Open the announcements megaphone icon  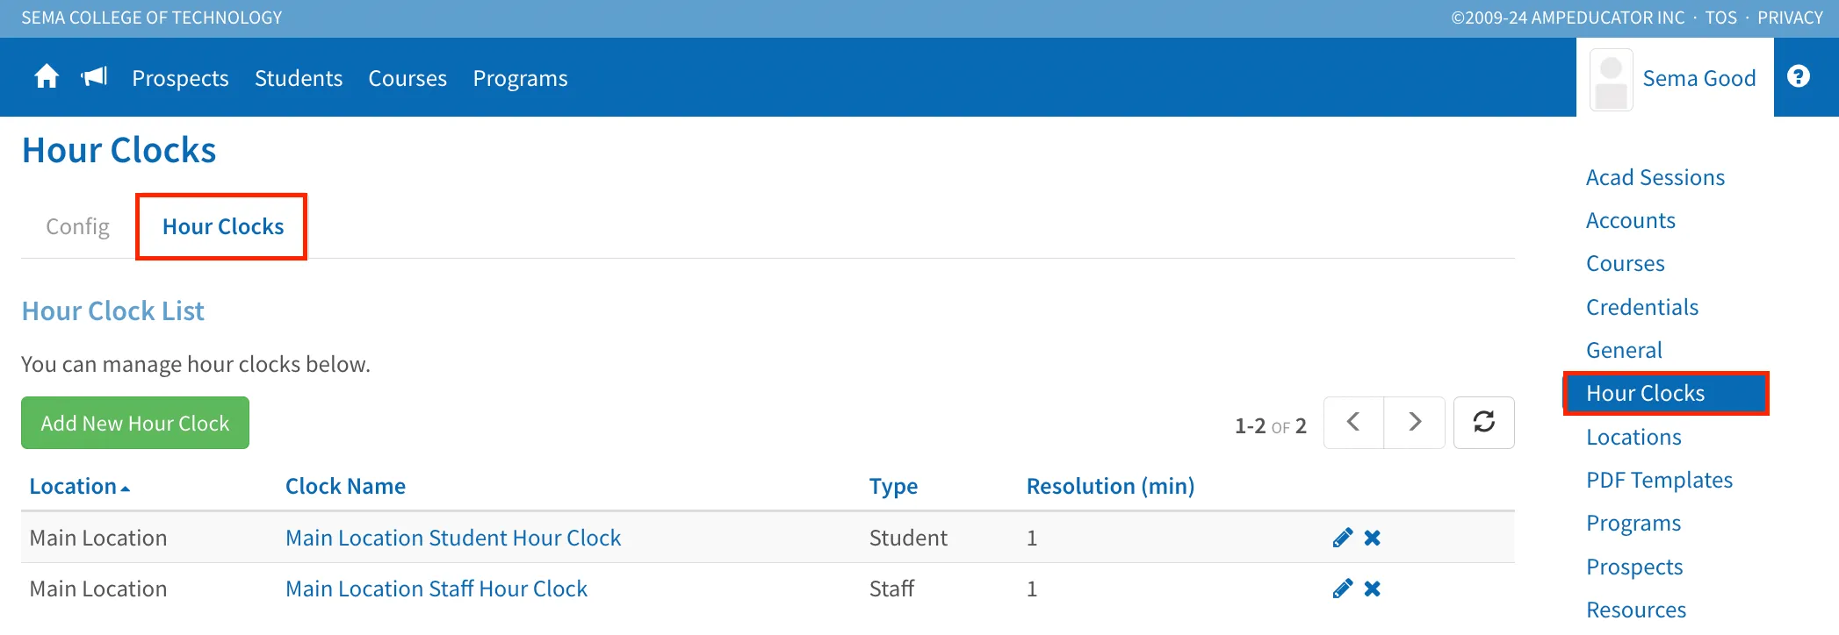[x=94, y=77]
